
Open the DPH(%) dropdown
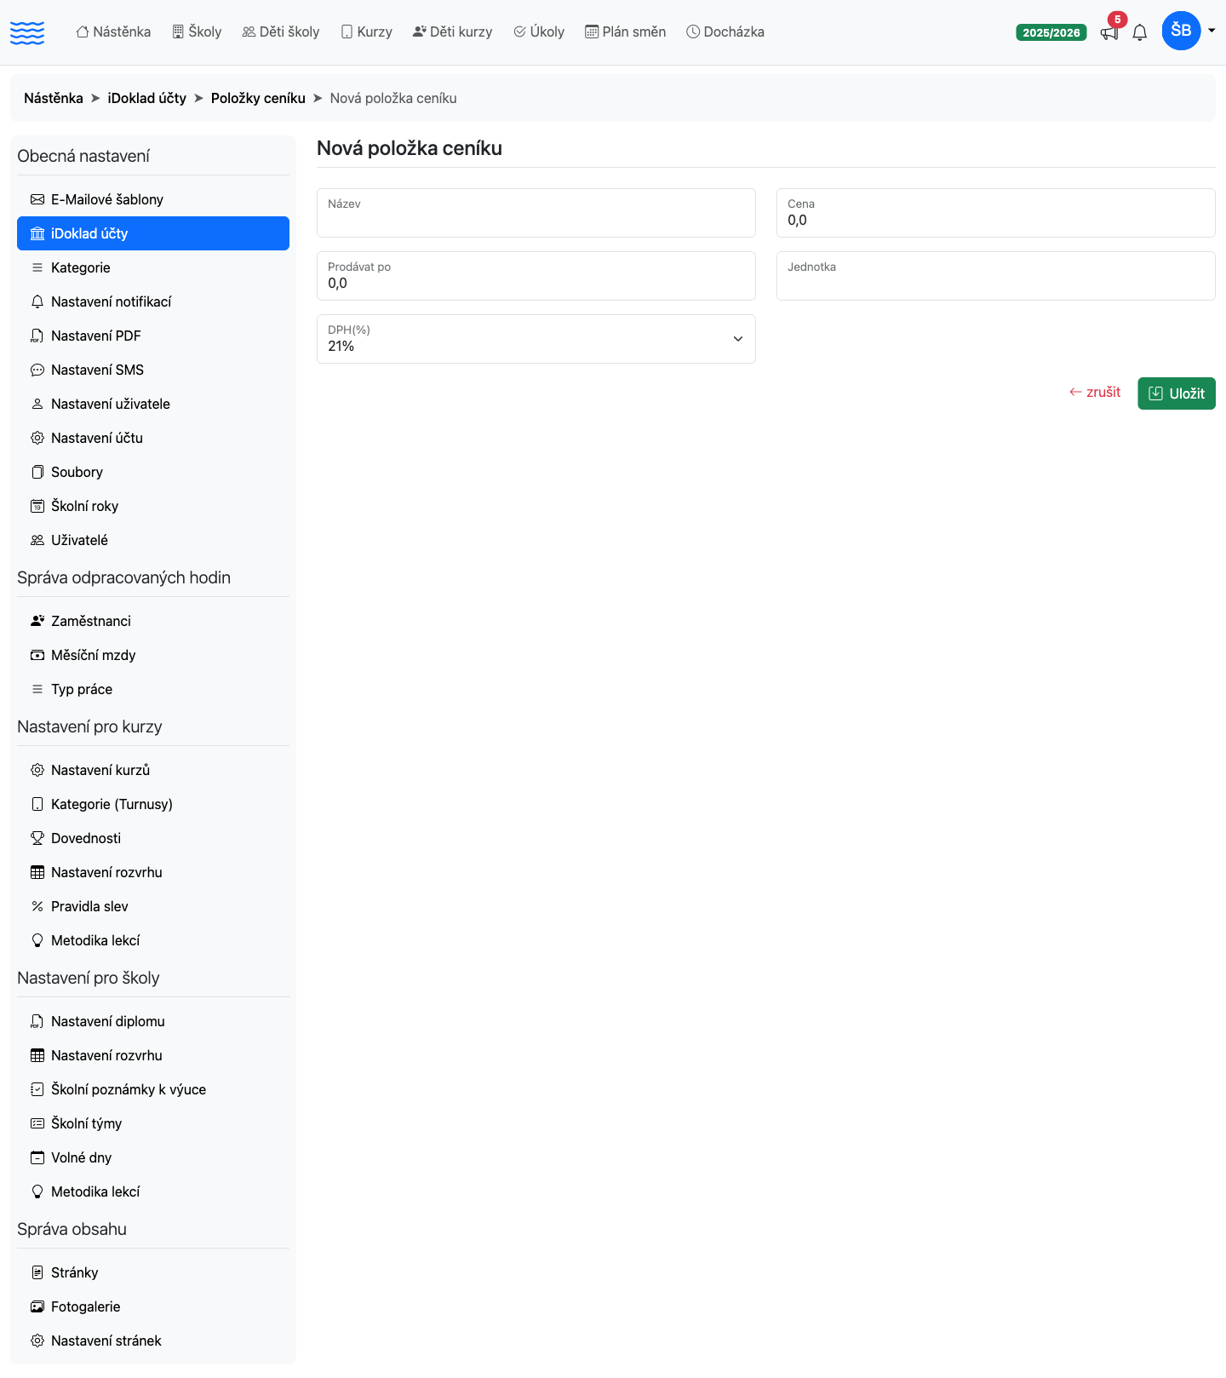536,339
